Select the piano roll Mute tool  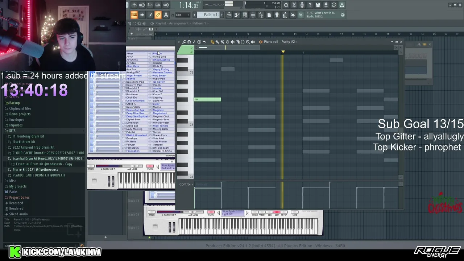coord(233,42)
